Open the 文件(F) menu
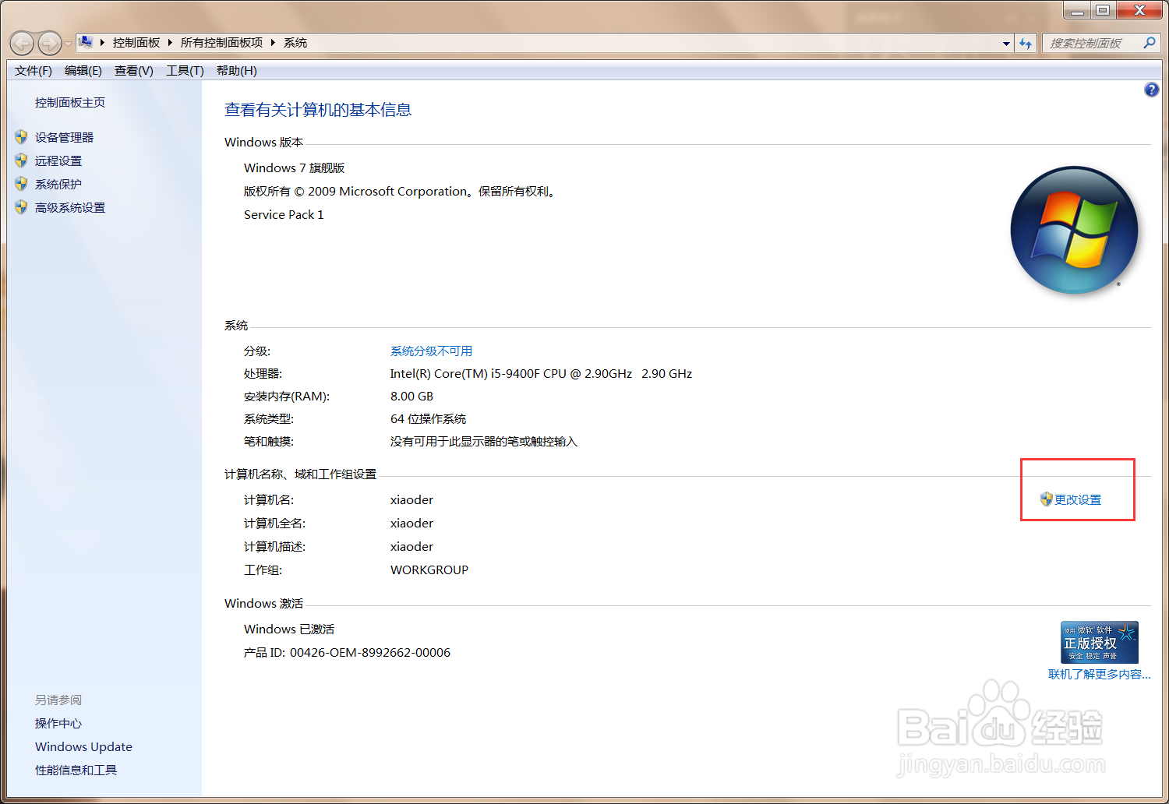 34,71
